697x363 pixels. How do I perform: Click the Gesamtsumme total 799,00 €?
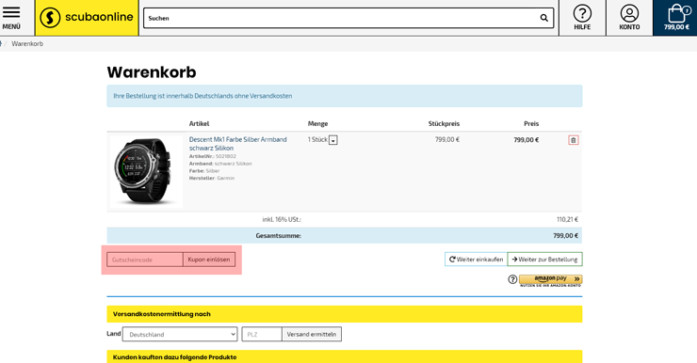pyautogui.click(x=565, y=236)
